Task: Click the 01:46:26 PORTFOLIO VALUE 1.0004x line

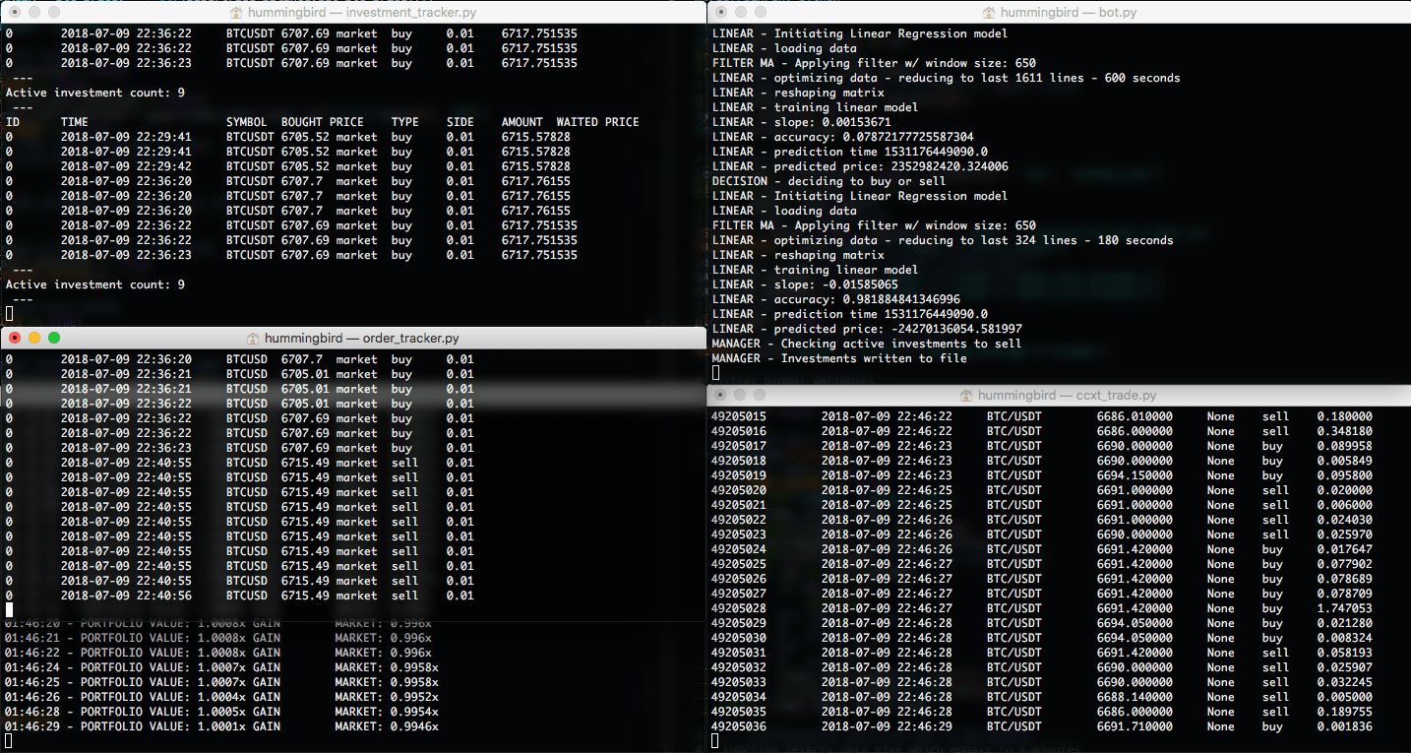Action: (222, 697)
